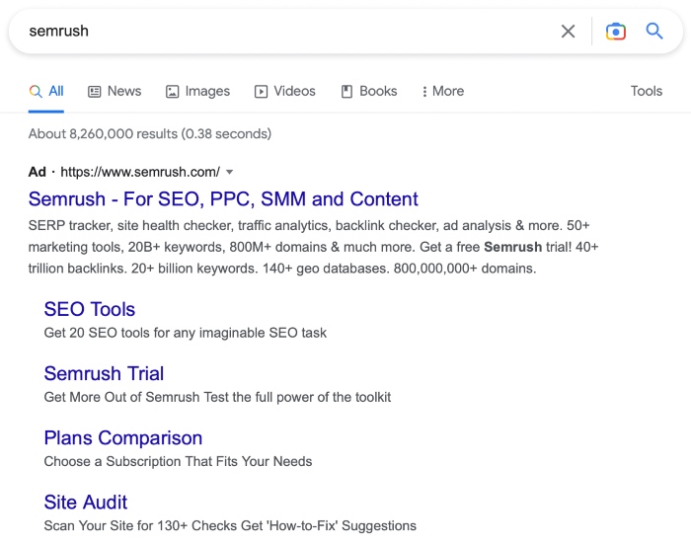This screenshot has width=691, height=545.
Task: Open the Tools options
Action: 646,91
